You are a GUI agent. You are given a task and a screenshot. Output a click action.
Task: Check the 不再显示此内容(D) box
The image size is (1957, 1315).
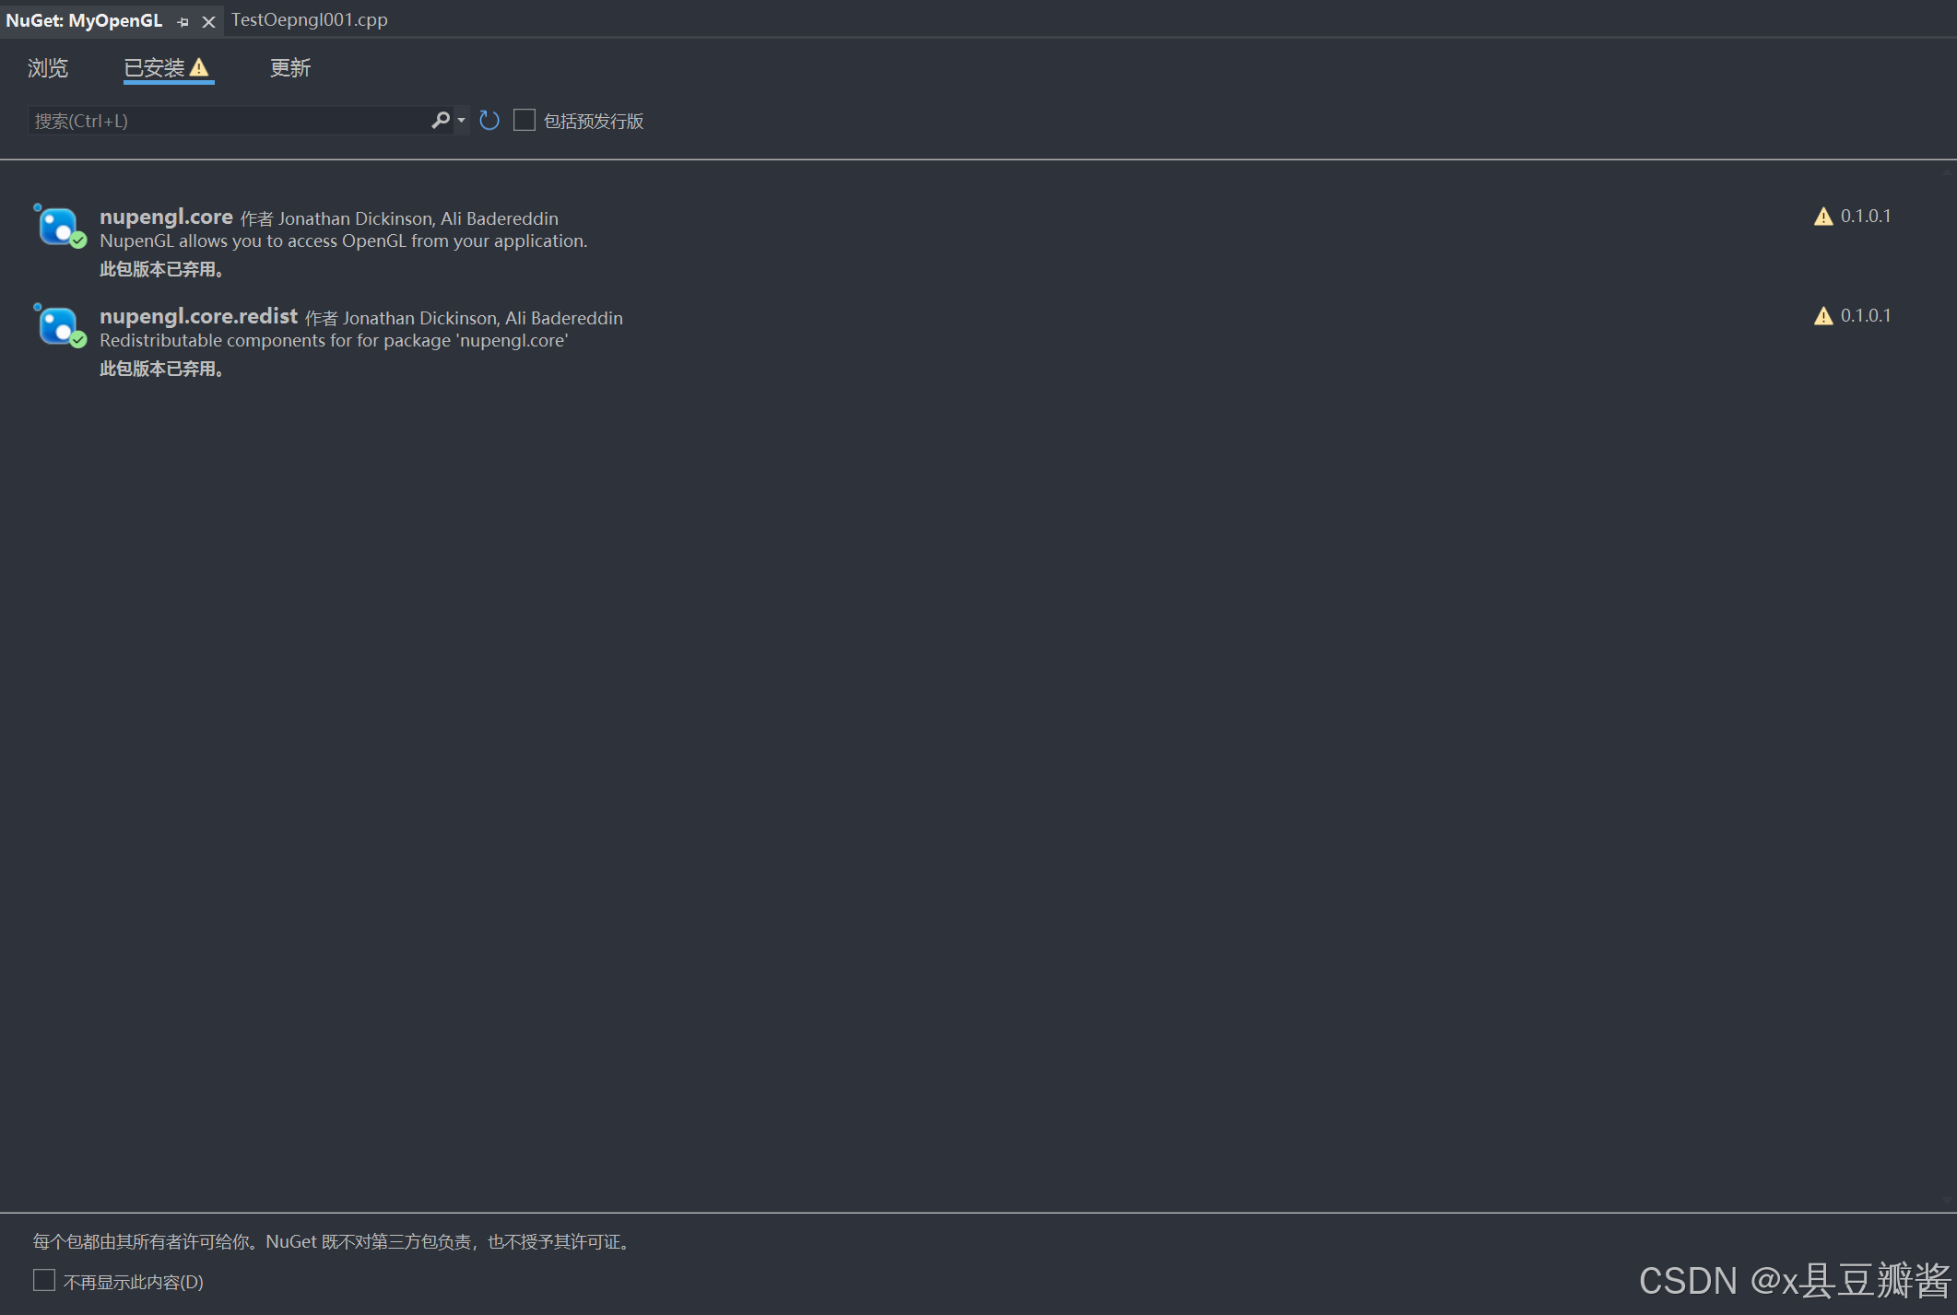pos(44,1280)
